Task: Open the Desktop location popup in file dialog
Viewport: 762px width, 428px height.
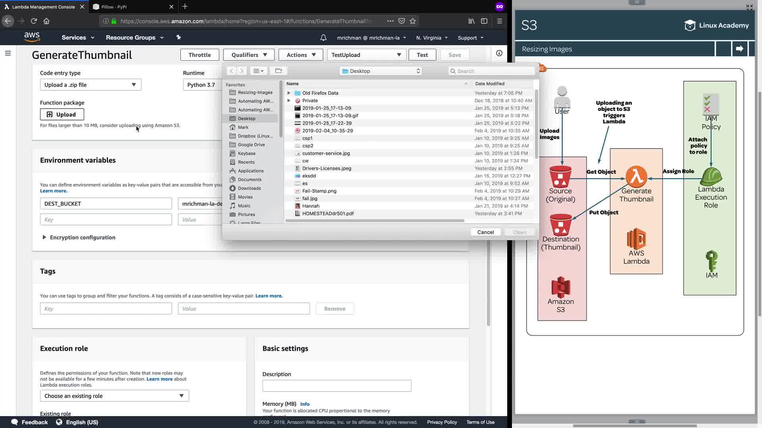Action: point(381,71)
